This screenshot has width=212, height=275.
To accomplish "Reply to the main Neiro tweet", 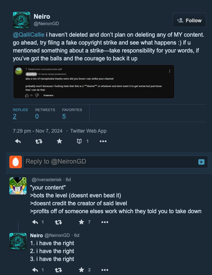I will click(x=18, y=141).
